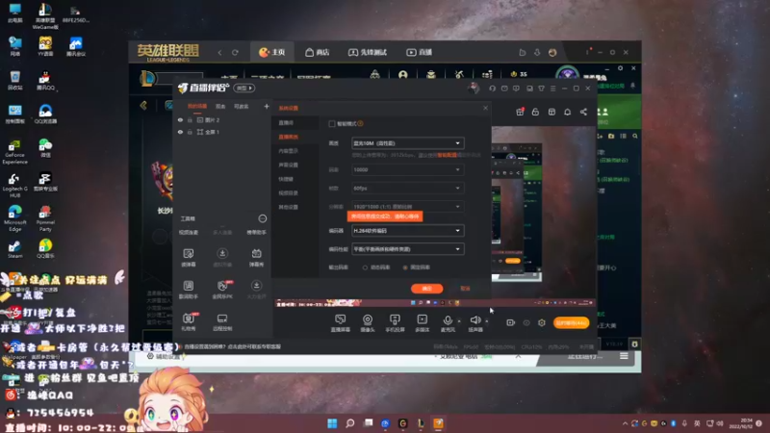This screenshot has height=433, width=770.
Task: Open the 快捷键 settings section
Action: [x=286, y=179]
